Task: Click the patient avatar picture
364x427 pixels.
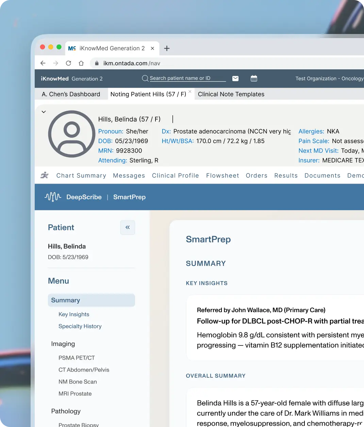Action: click(x=72, y=134)
